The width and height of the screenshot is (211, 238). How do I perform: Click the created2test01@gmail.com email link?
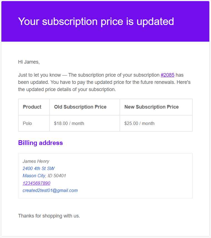50,191
